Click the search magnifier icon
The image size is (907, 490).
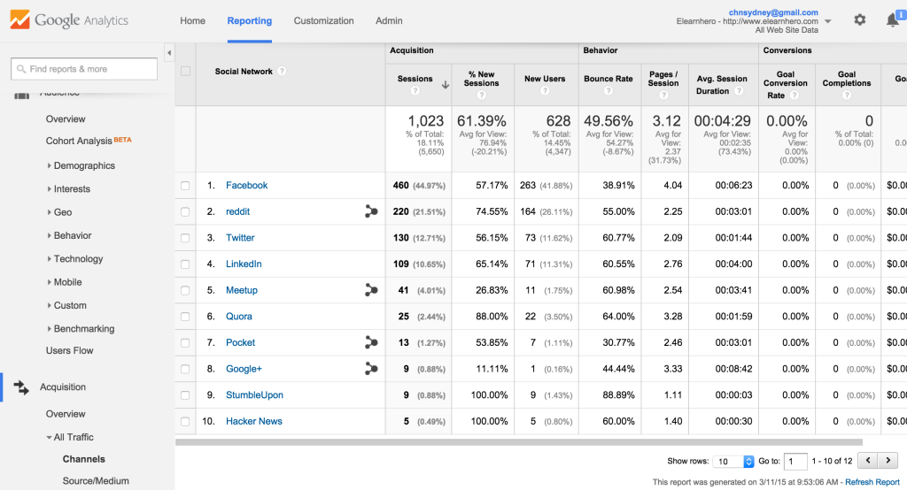click(x=21, y=69)
